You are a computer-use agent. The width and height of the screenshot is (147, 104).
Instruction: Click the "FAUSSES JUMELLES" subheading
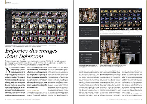[33, 90]
